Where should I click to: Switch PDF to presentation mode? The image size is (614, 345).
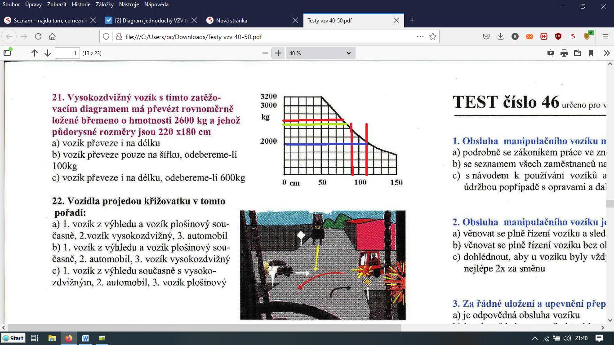point(551,53)
